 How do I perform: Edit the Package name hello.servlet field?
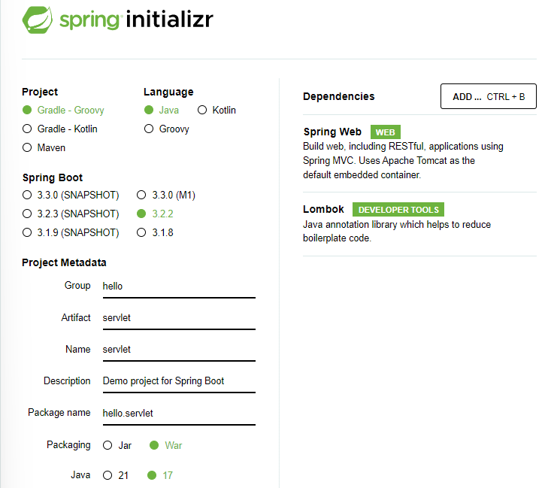tap(179, 414)
